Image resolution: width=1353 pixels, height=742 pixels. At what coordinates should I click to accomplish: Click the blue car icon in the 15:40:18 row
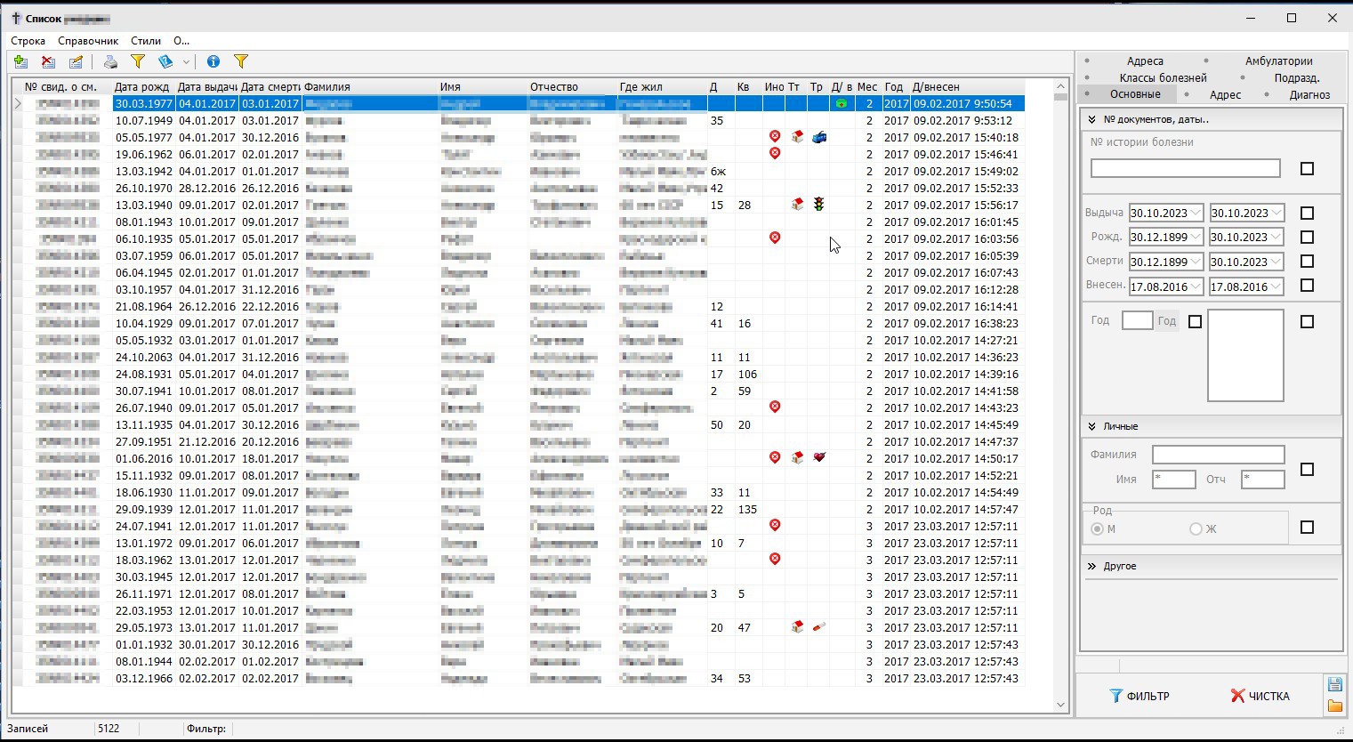[819, 137]
